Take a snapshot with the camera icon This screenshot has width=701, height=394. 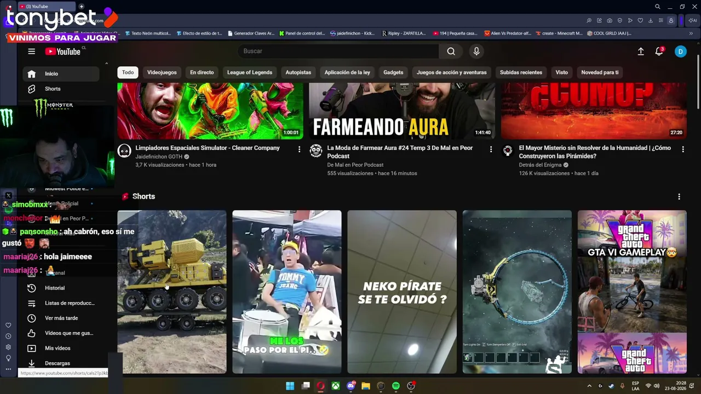tap(610, 21)
